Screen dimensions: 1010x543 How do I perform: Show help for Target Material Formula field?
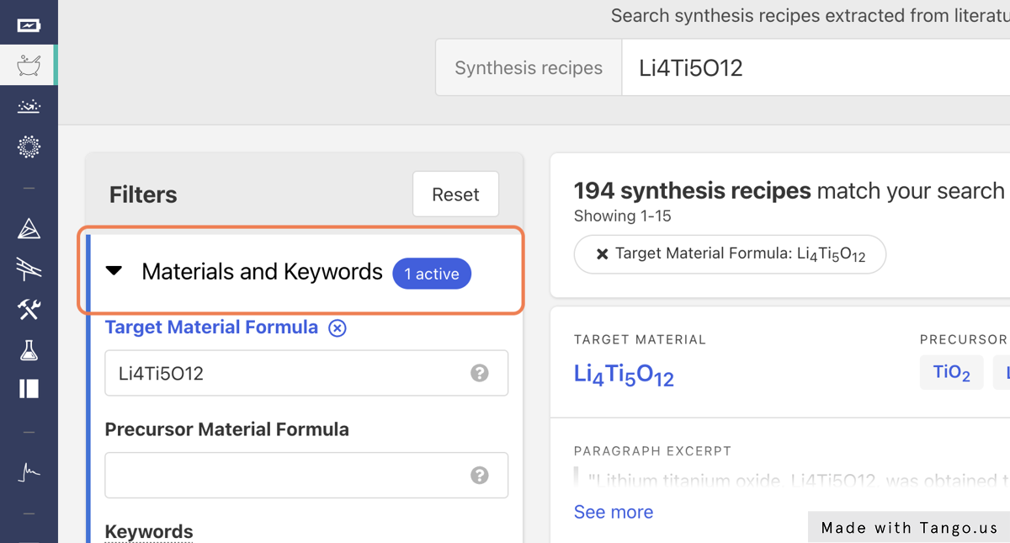coord(480,373)
